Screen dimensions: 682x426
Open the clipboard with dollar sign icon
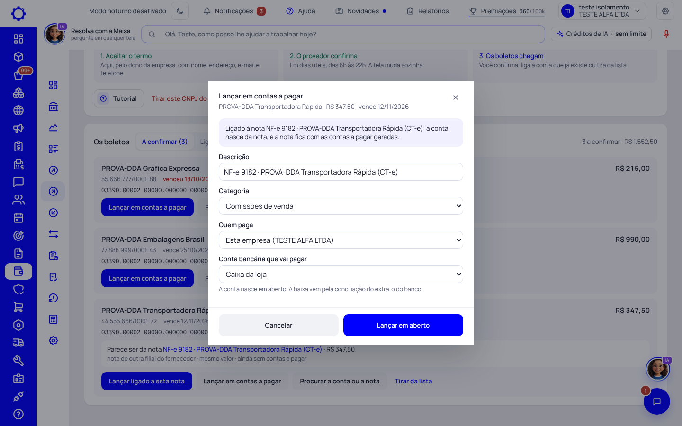[18, 146]
